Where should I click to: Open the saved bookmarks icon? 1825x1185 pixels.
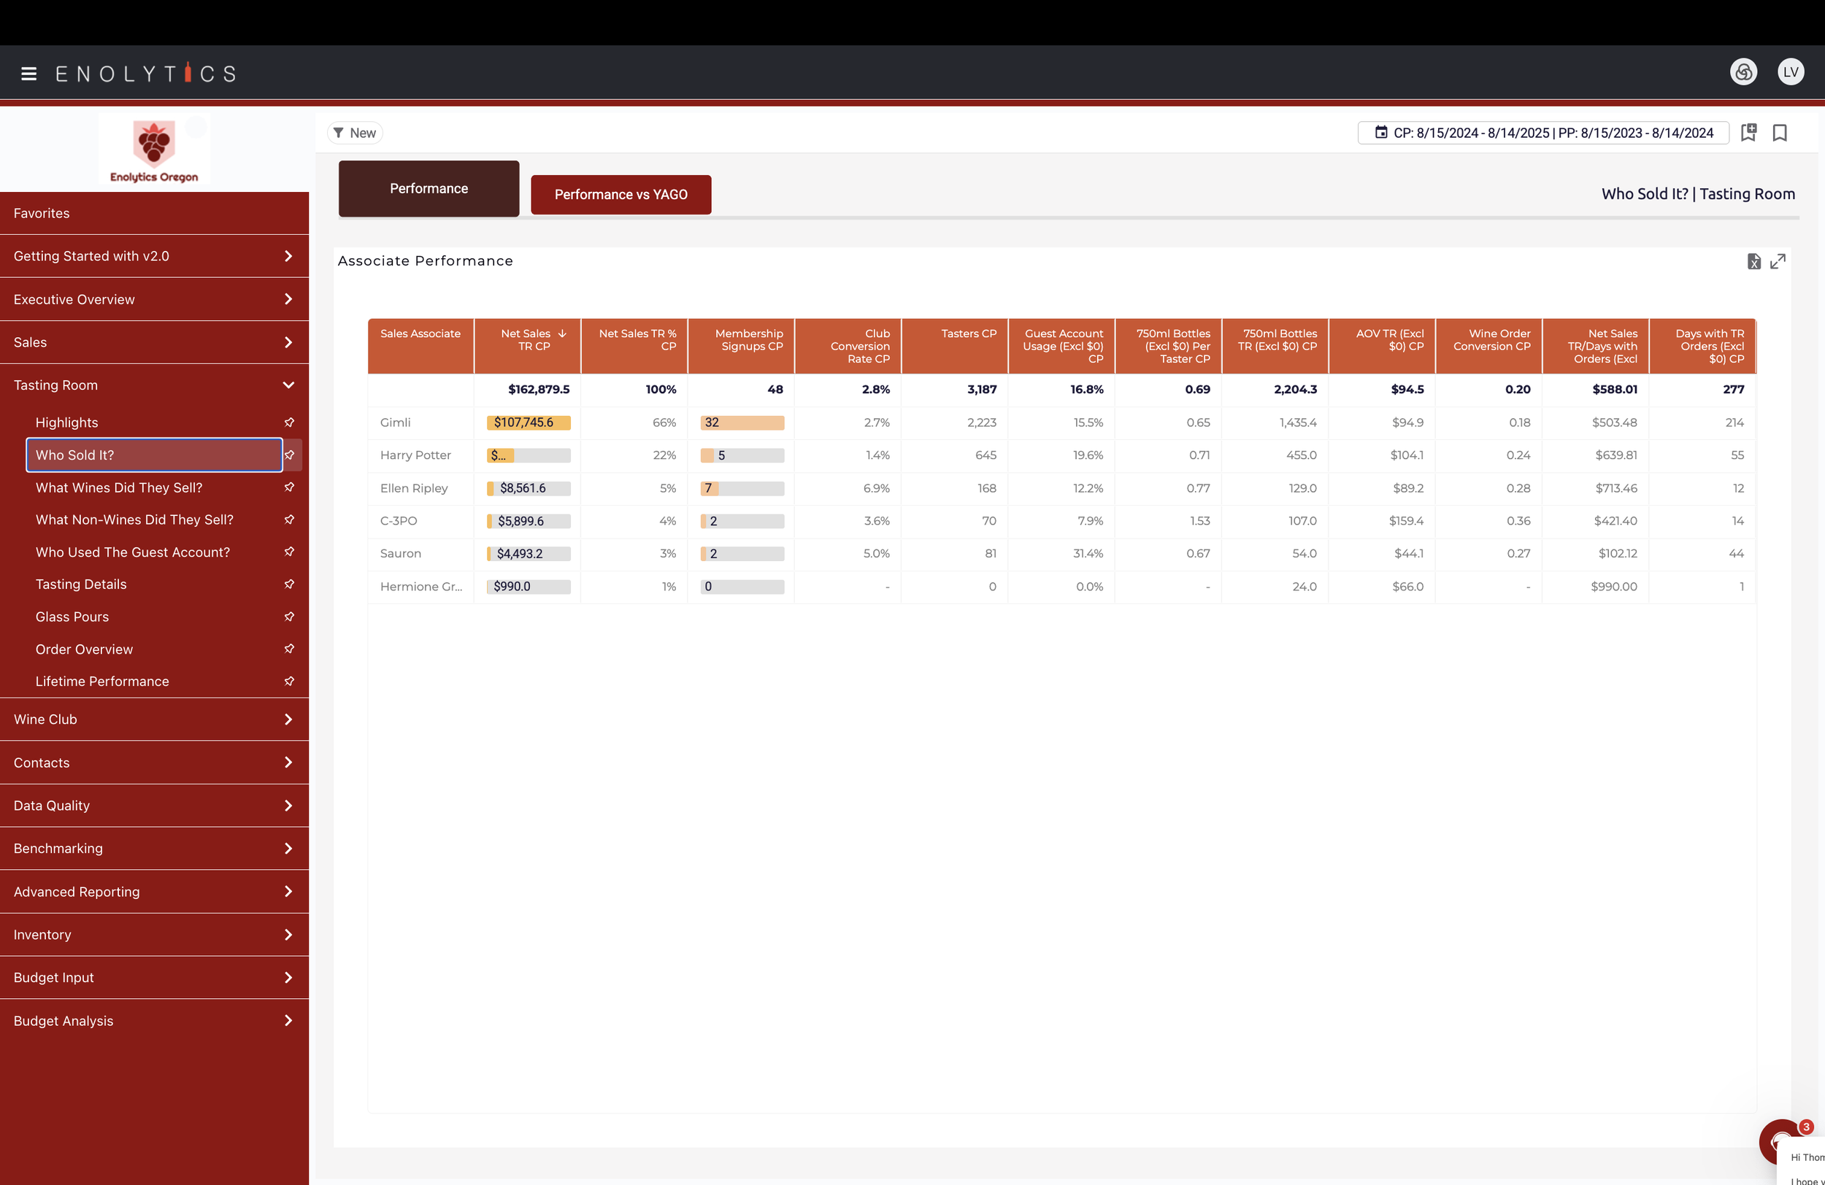click(x=1780, y=133)
